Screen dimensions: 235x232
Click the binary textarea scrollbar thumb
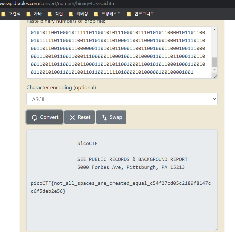(214, 62)
